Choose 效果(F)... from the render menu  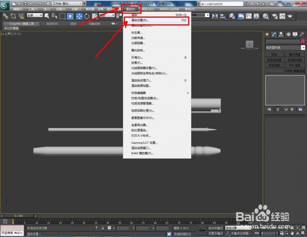point(157,63)
